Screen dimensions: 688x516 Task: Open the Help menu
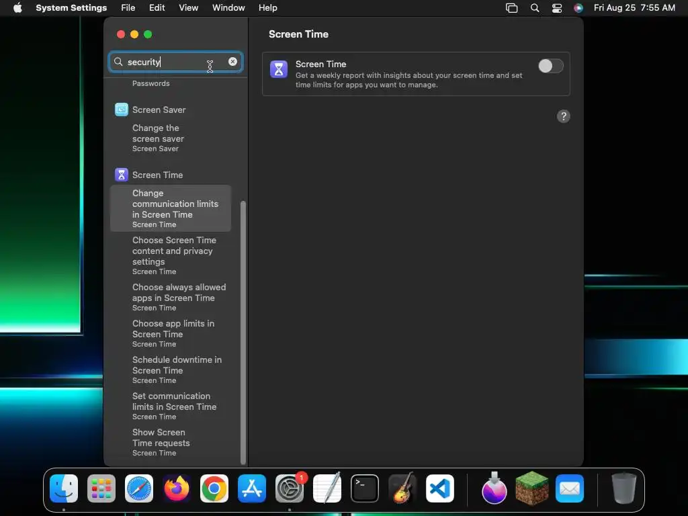[x=267, y=8]
